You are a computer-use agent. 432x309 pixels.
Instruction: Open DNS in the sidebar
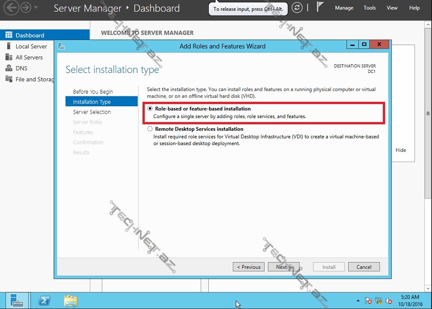click(21, 68)
